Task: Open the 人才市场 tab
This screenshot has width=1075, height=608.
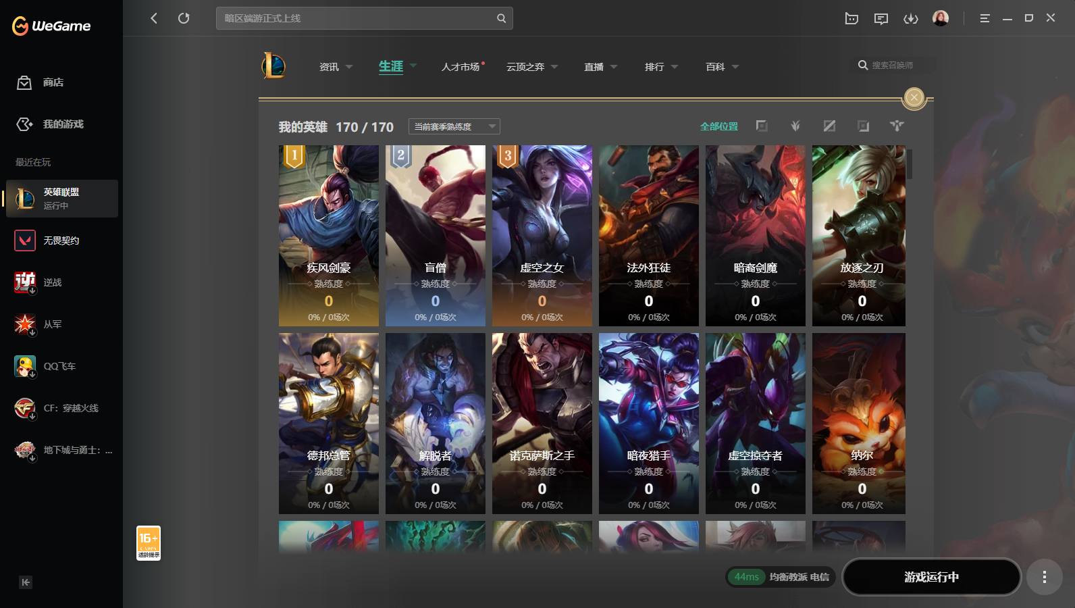Action: 461,67
